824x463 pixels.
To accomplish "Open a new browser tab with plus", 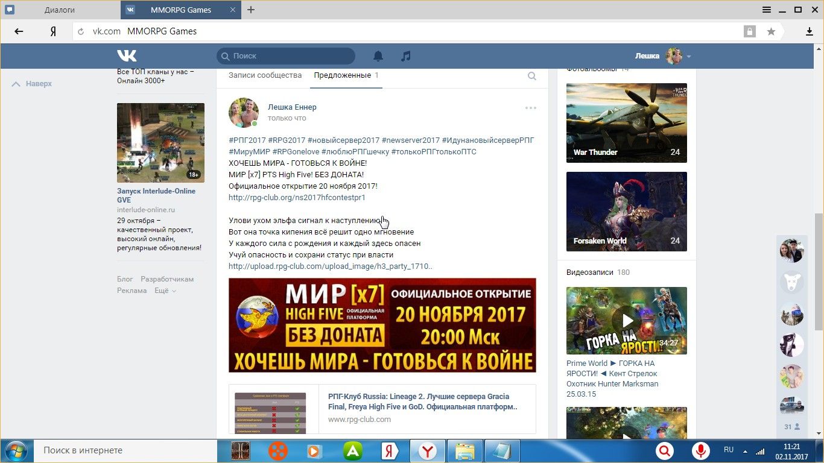I will (x=251, y=10).
